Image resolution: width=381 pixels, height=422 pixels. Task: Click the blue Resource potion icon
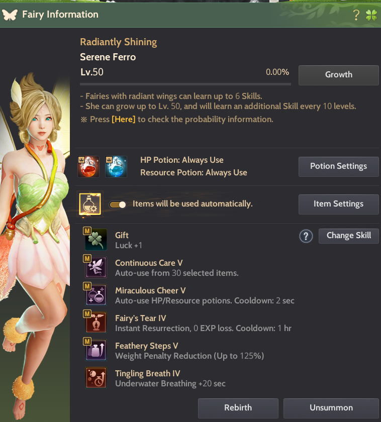click(116, 167)
